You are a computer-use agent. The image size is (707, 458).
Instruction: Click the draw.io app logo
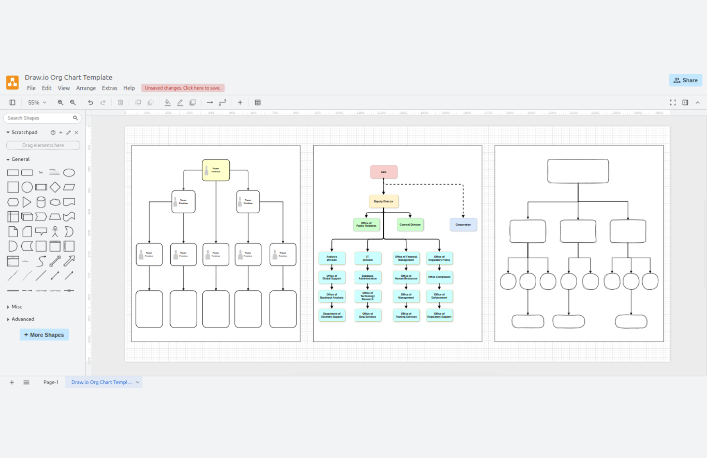tap(12, 82)
